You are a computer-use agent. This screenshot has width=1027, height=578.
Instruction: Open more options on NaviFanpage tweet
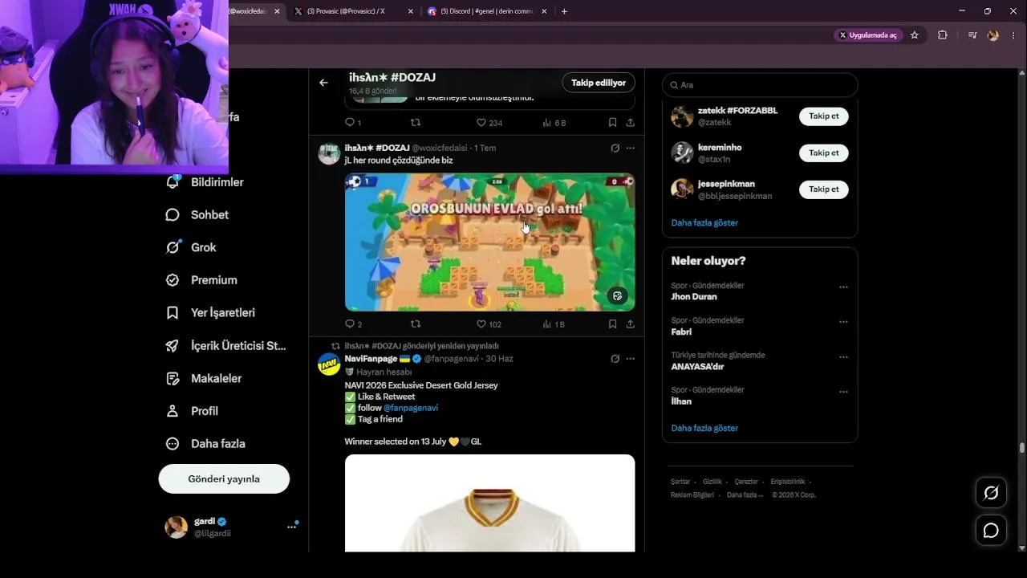631,359
